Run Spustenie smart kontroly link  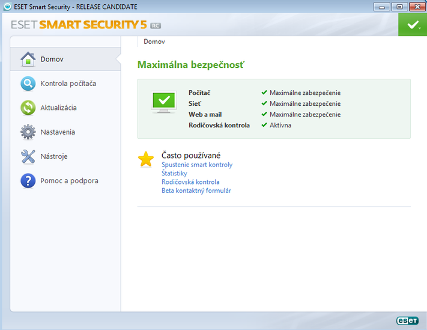(x=197, y=165)
